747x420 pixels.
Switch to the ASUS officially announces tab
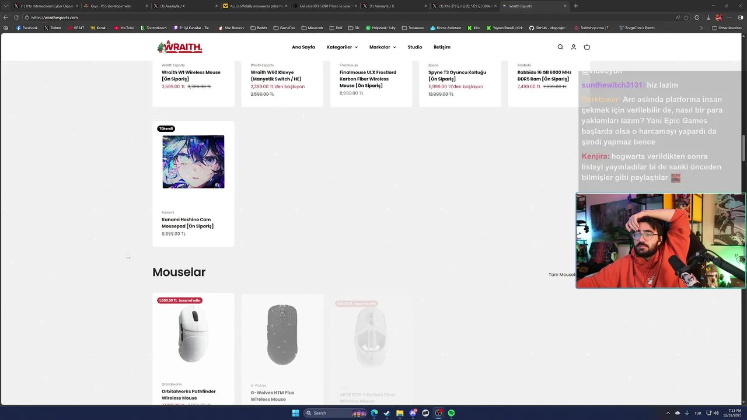[255, 6]
